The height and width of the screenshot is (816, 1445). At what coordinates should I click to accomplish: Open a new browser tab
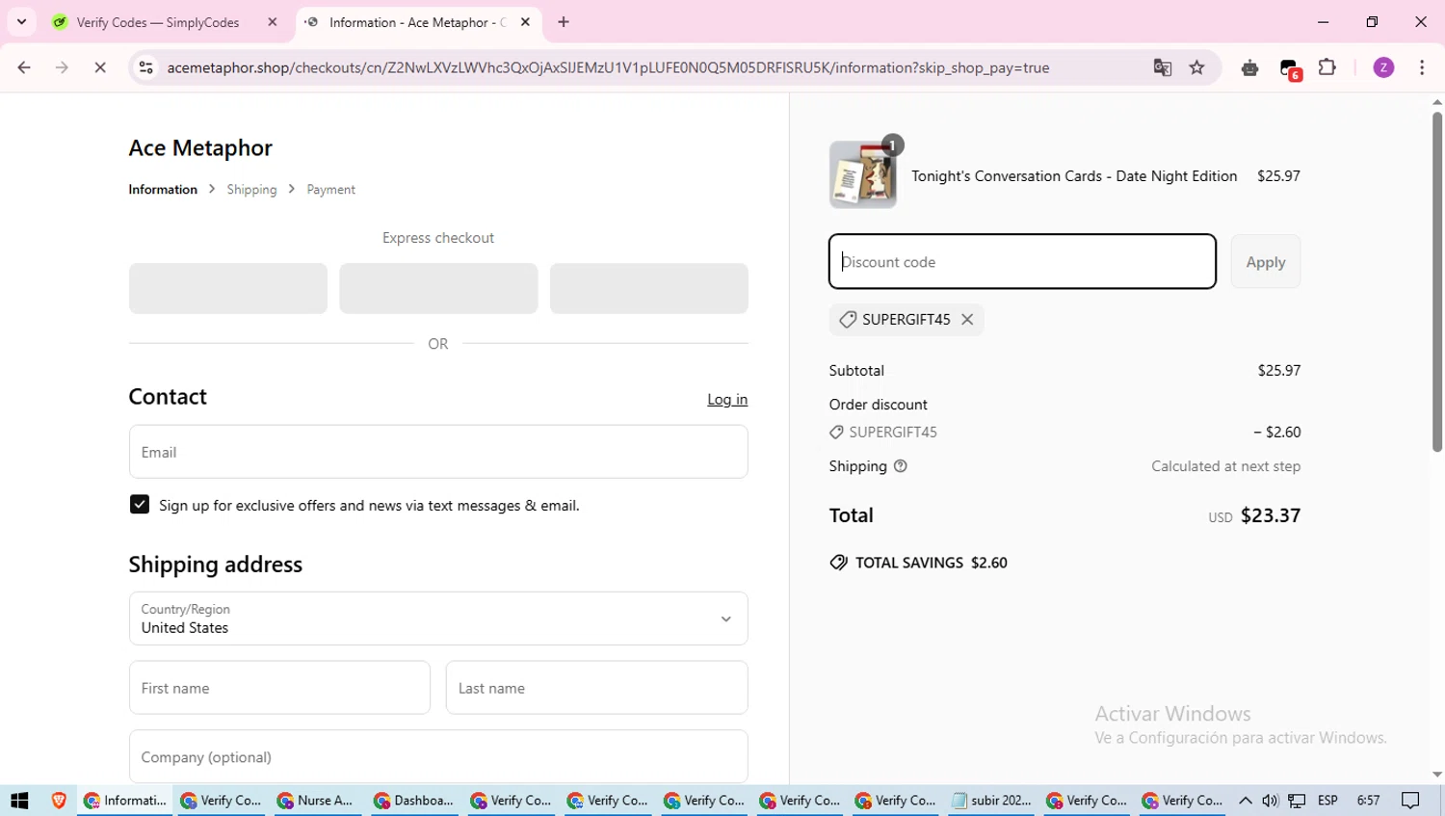[564, 22]
